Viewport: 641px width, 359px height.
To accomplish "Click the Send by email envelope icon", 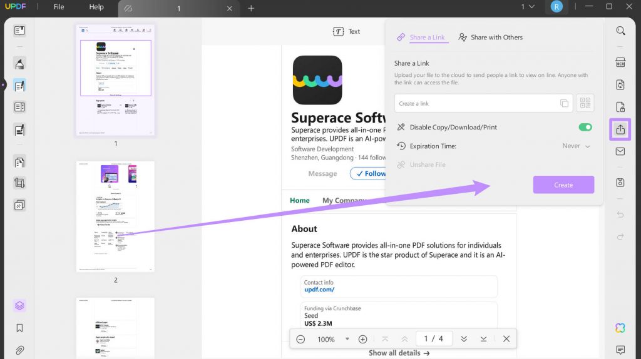I will (620, 151).
